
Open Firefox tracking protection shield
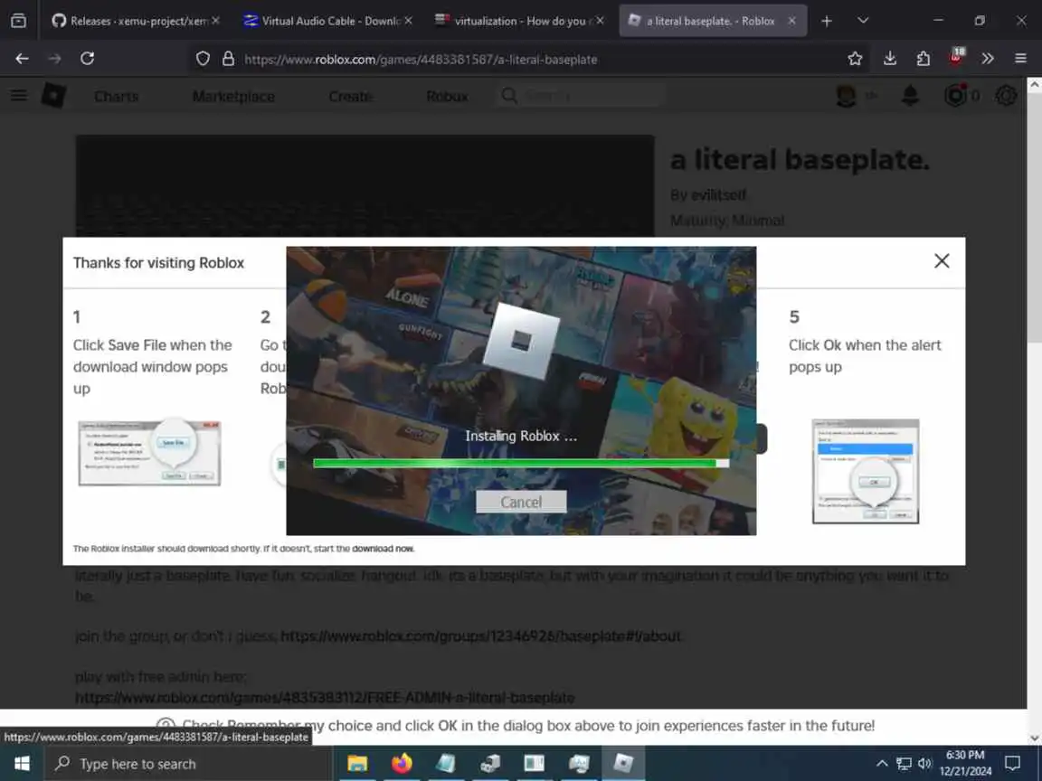click(x=203, y=59)
